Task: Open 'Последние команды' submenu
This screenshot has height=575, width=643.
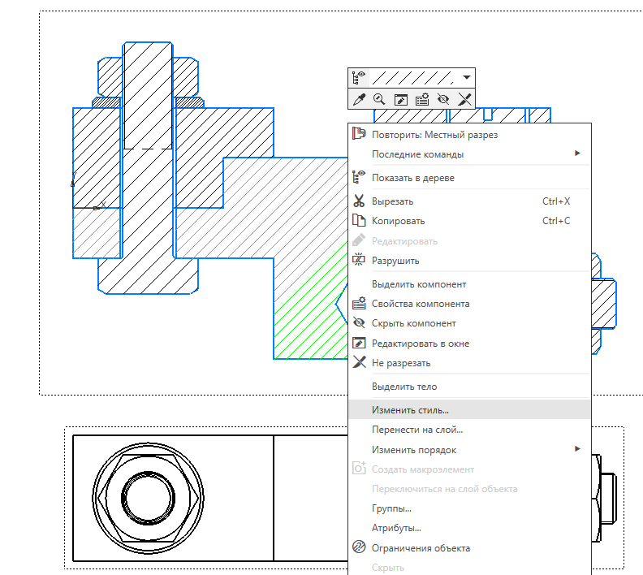Action: [469, 154]
